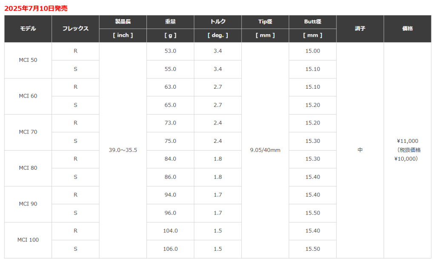Select the 調子 column header
This screenshot has height=264, width=436.
tap(360, 29)
